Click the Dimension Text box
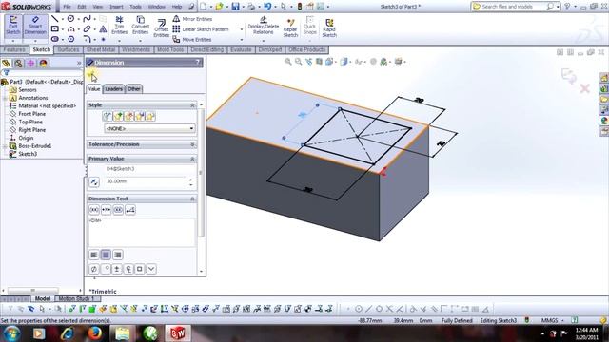609x342 pixels. point(142,232)
